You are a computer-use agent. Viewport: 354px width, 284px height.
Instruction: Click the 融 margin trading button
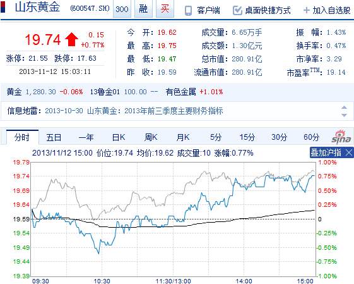143,9
